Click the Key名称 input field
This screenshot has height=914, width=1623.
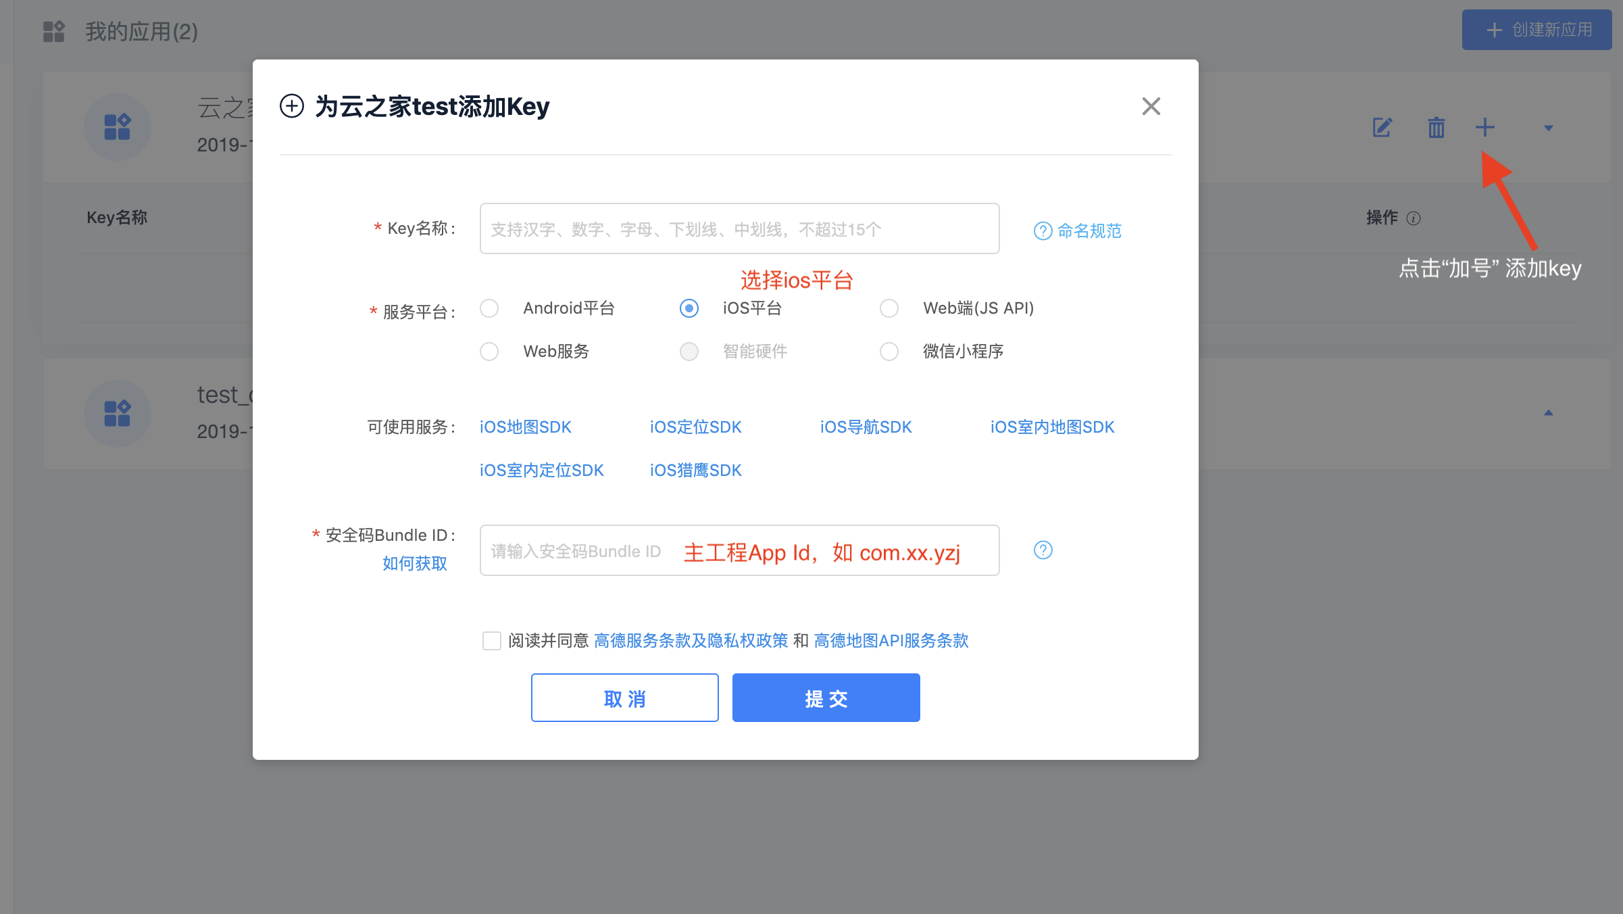739,228
